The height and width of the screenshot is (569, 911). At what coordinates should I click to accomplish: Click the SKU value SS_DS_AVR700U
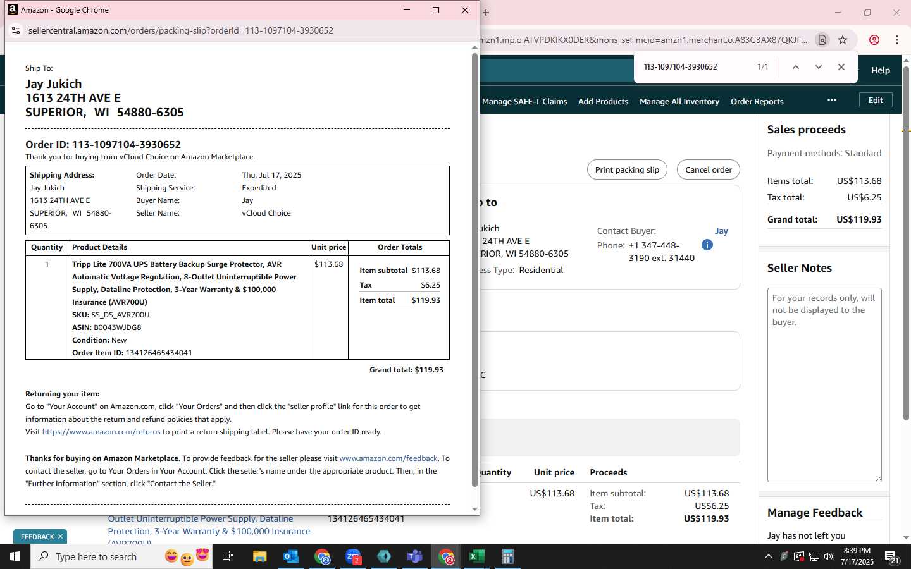click(120, 315)
